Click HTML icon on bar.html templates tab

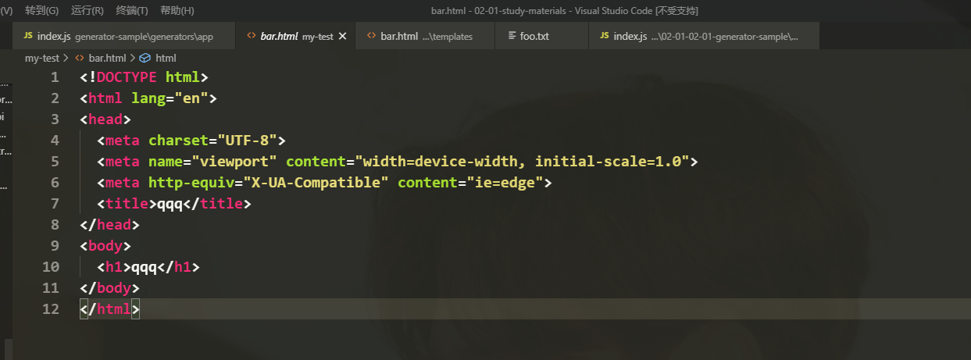click(371, 36)
